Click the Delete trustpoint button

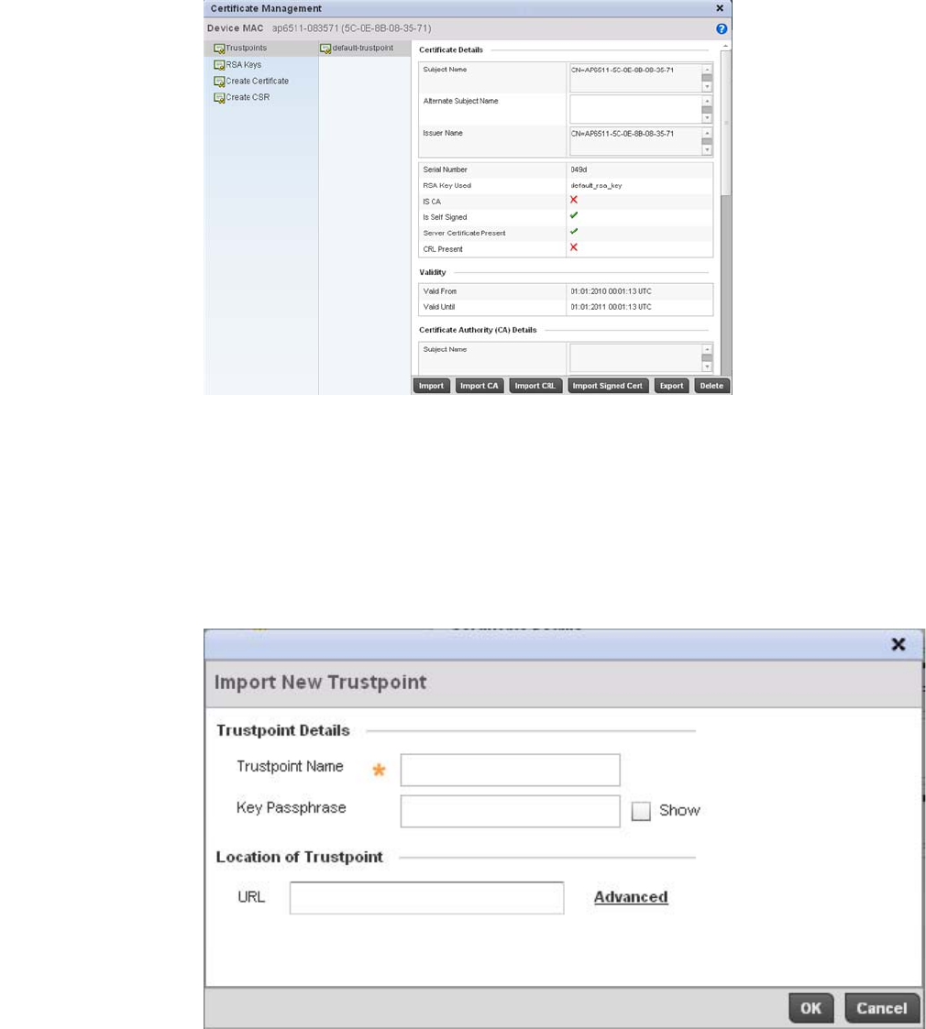[x=711, y=386]
